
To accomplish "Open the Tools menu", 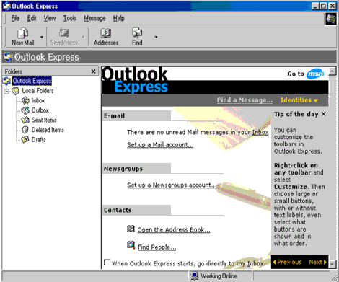I will tap(70, 18).
